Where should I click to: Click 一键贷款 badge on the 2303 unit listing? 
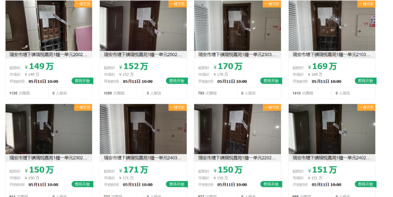(x=272, y=4)
